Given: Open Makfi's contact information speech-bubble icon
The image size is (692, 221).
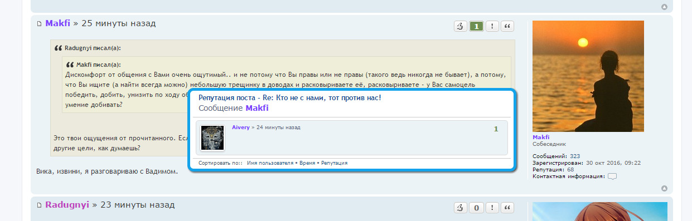Looking at the screenshot, I should click(612, 176).
